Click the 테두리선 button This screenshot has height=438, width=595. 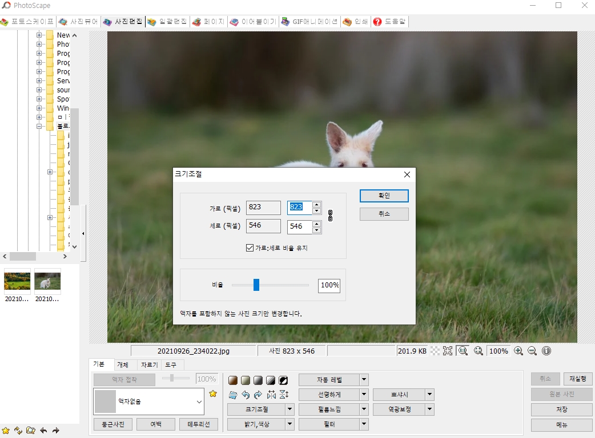(x=199, y=424)
